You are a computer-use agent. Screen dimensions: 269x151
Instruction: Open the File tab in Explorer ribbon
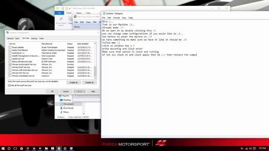(x=59, y=13)
